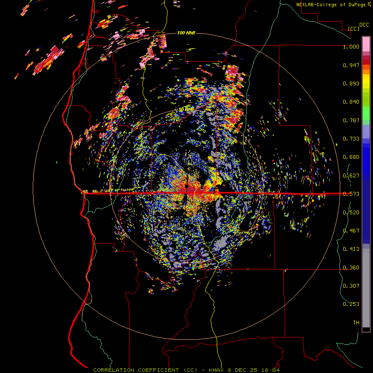Click the TH threshold label
The height and width of the screenshot is (373, 373).
(x=356, y=323)
